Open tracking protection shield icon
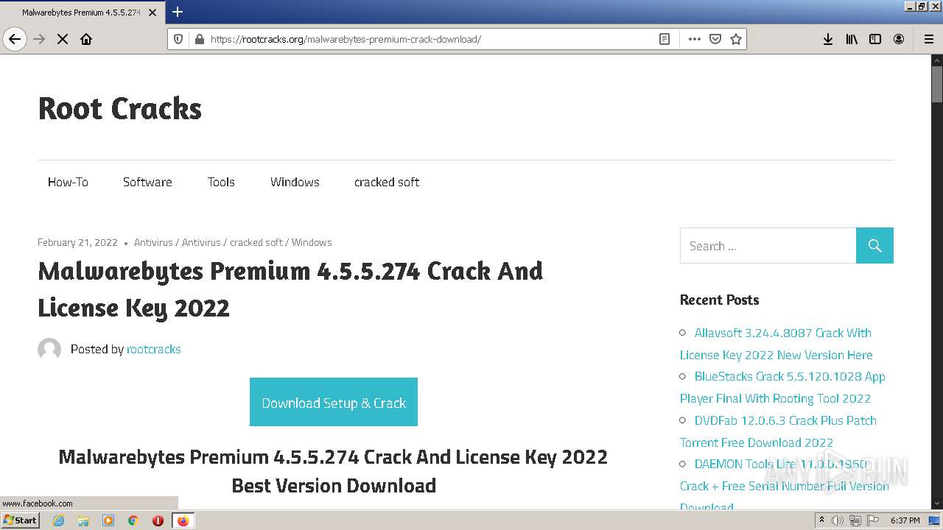The height and width of the screenshot is (530, 943). (178, 39)
